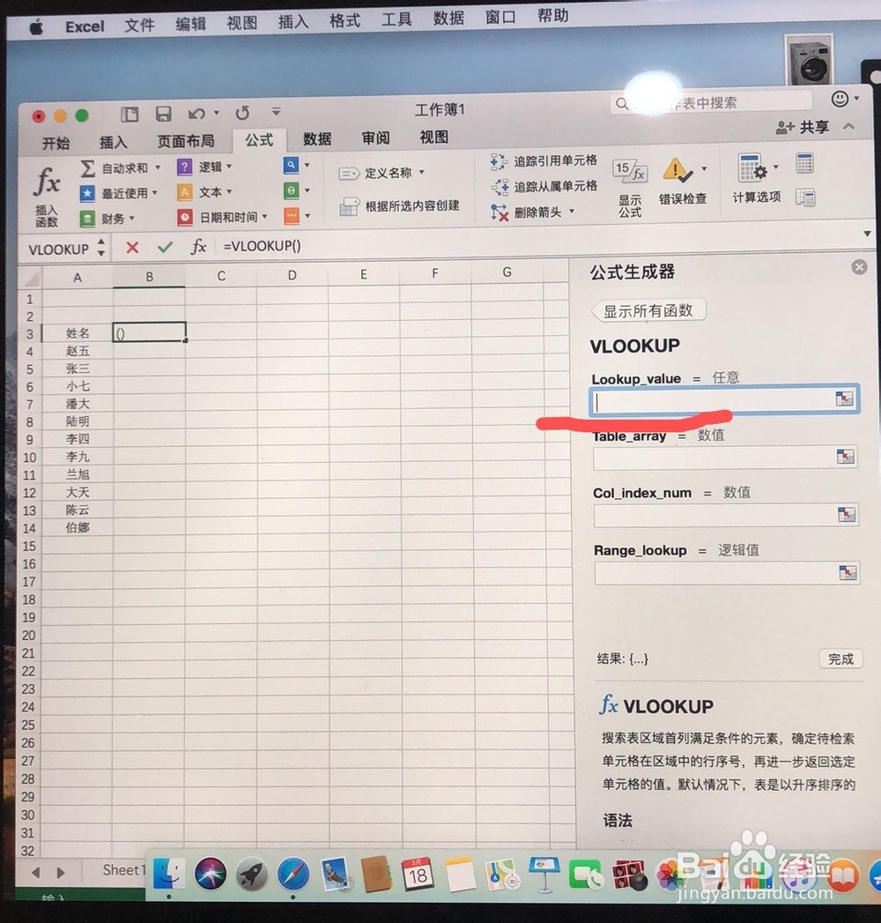Open Safari from the Dock
The width and height of the screenshot is (881, 923).
tap(293, 875)
